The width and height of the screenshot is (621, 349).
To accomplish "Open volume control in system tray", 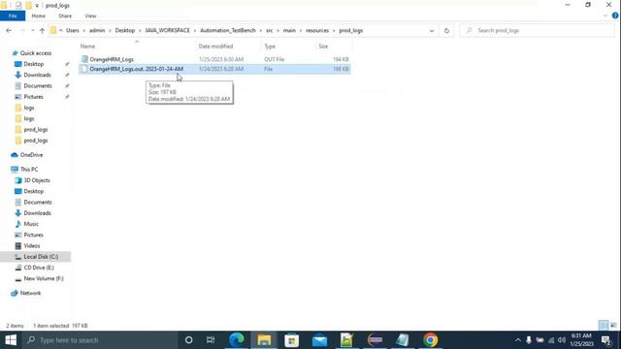I will (x=562, y=340).
